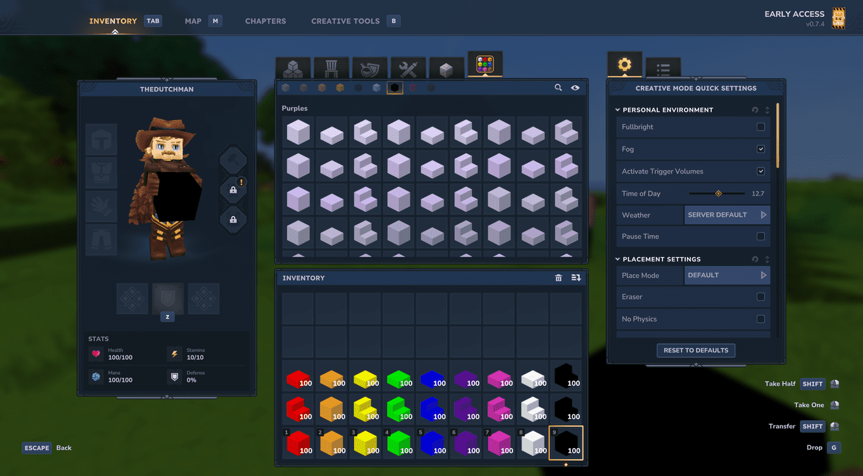Click the chestplate equipment slot

tap(101, 173)
